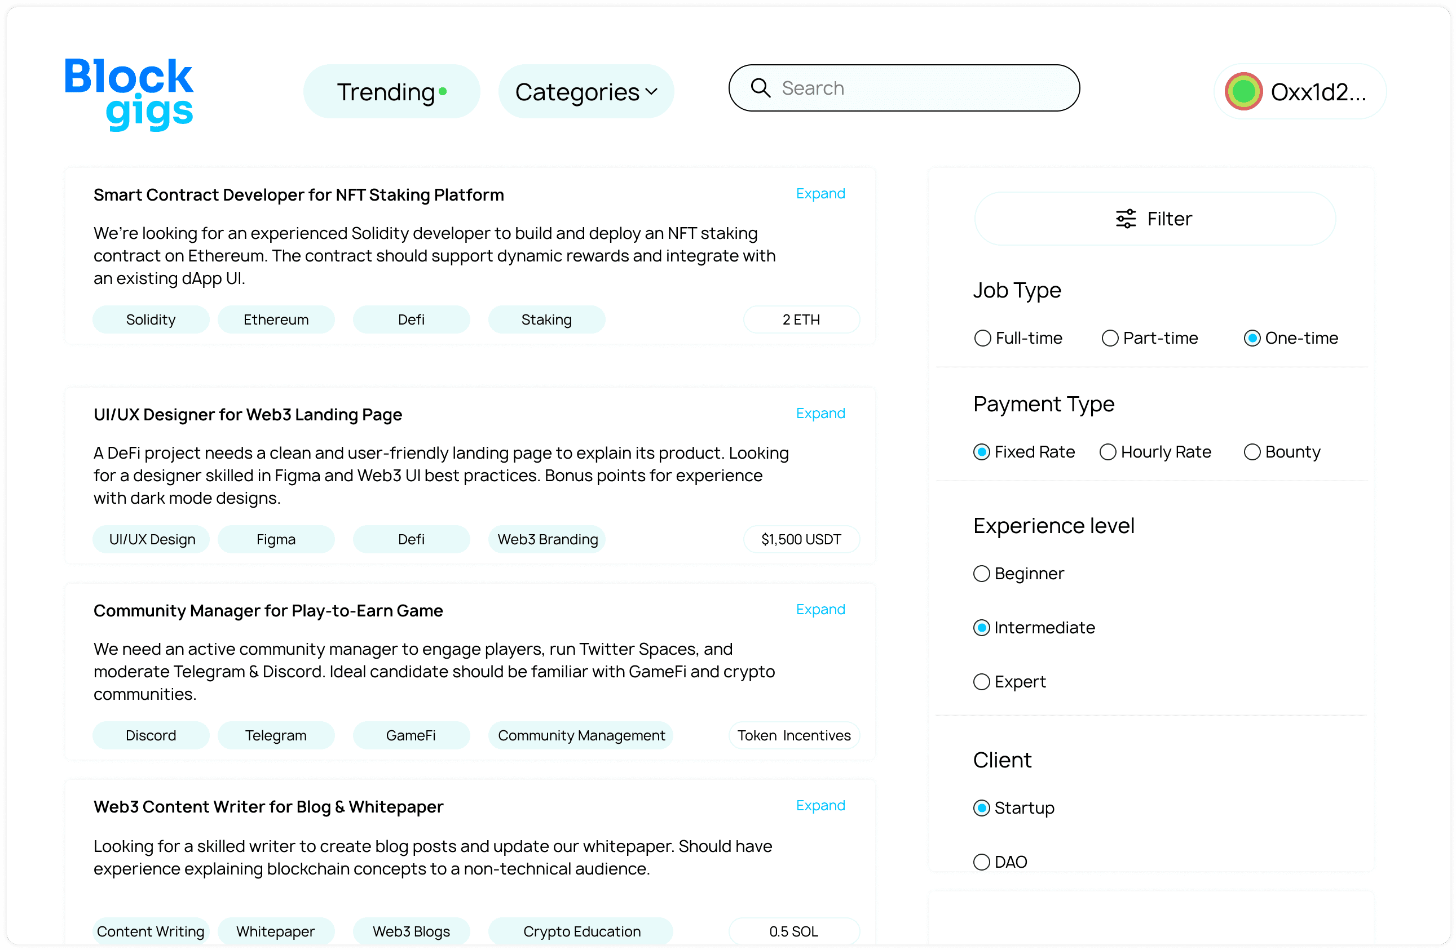Click the search magnifier icon
This screenshot has width=1456, height=950.
pyautogui.click(x=760, y=88)
